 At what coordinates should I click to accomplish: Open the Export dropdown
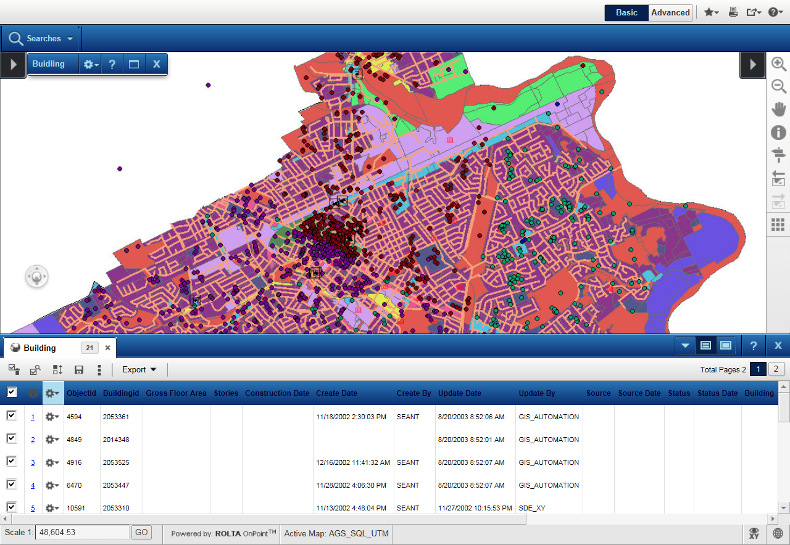[x=139, y=370]
